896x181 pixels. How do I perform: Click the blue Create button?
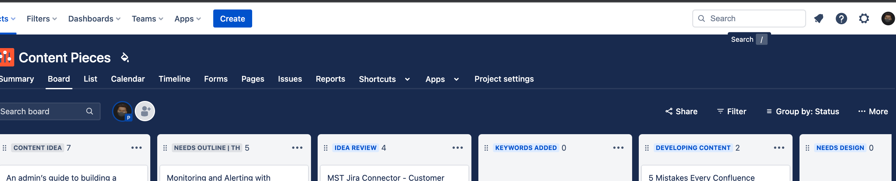tap(232, 19)
